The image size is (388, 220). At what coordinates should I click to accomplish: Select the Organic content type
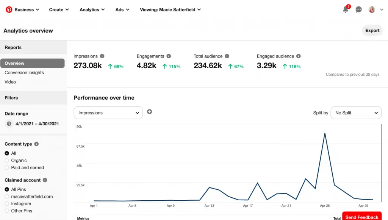pyautogui.click(x=7, y=161)
